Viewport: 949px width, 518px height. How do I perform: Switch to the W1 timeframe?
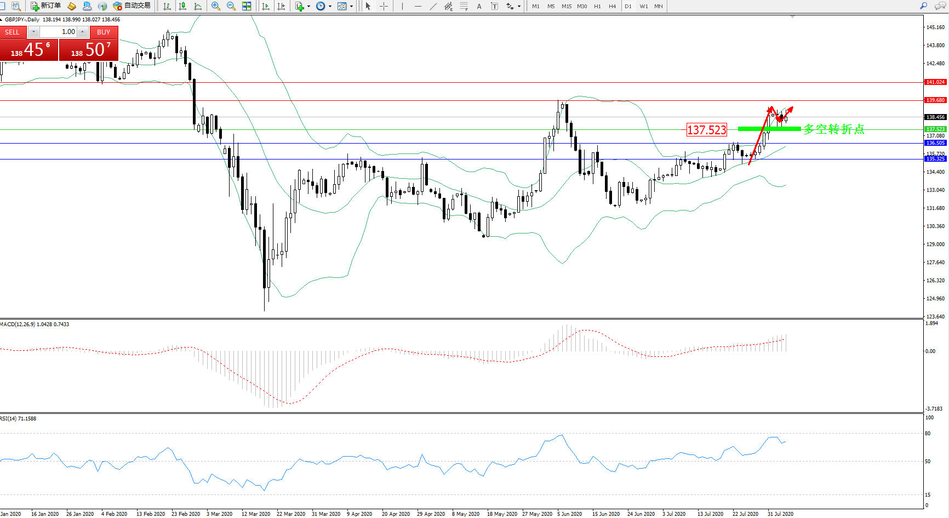tap(643, 6)
